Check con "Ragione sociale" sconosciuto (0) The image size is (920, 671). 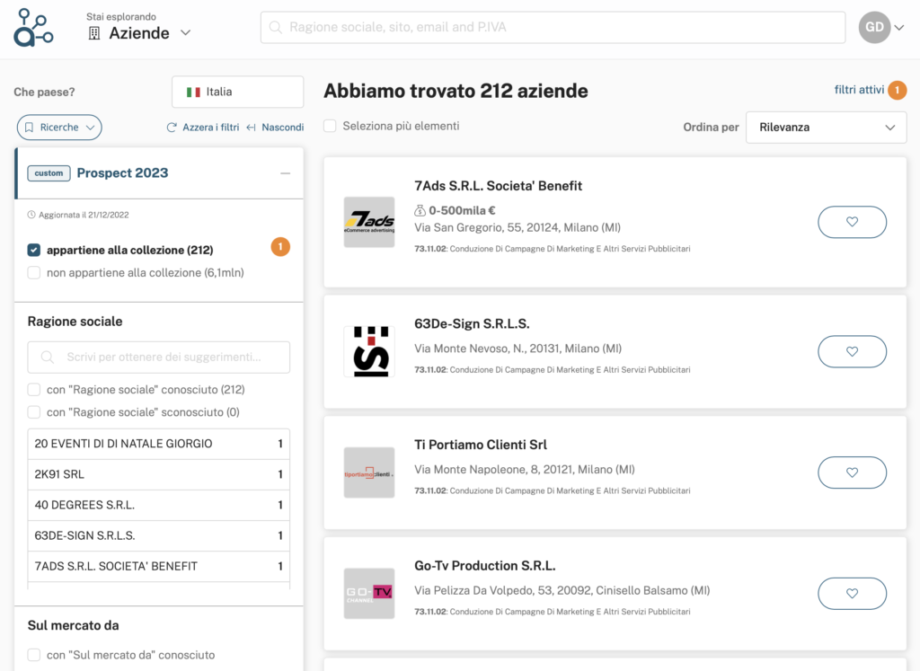pos(34,412)
